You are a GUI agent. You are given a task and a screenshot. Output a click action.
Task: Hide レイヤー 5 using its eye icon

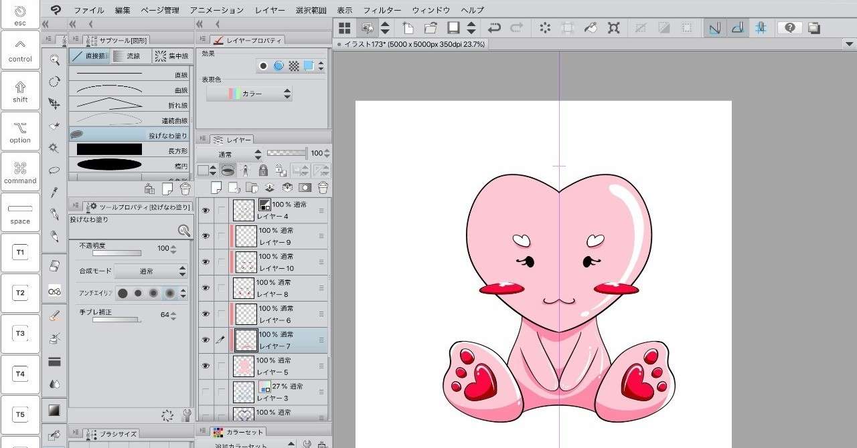pyautogui.click(x=206, y=366)
